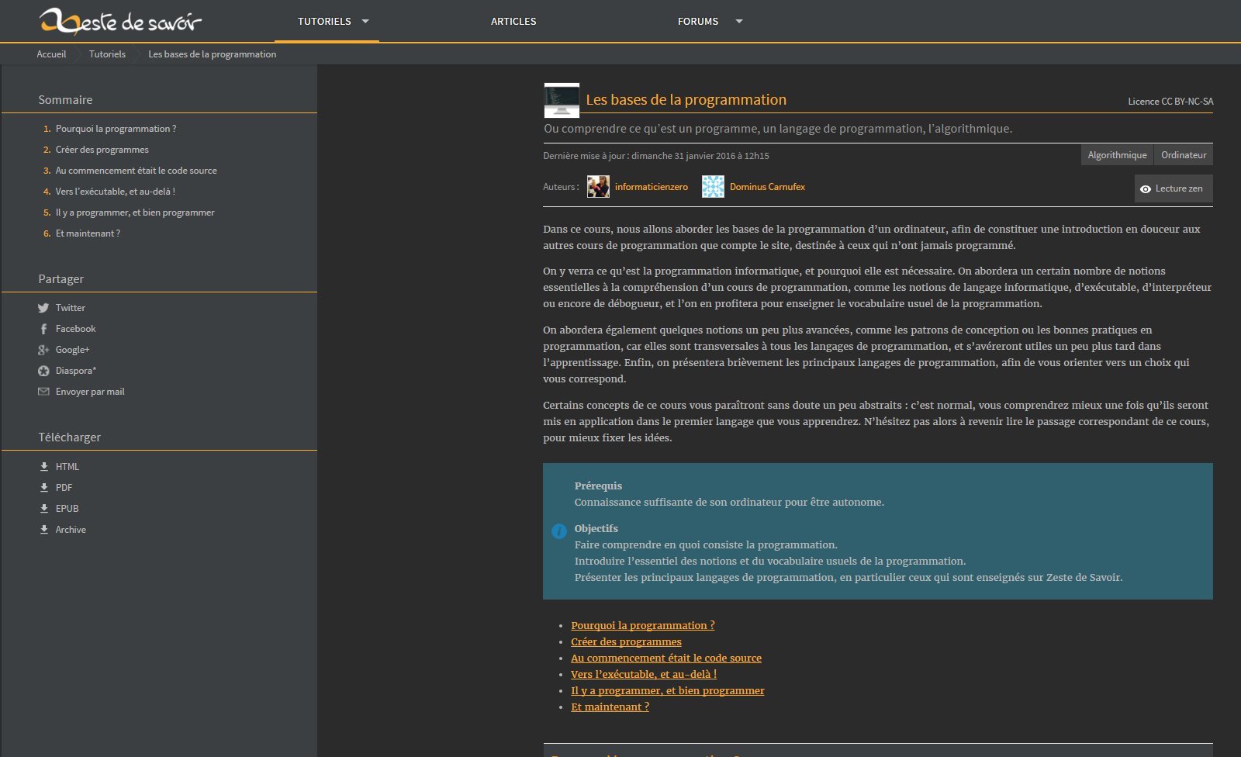Open sidebar chapter Créer des programmes
Viewport: 1241px width, 757px height.
[102, 150]
